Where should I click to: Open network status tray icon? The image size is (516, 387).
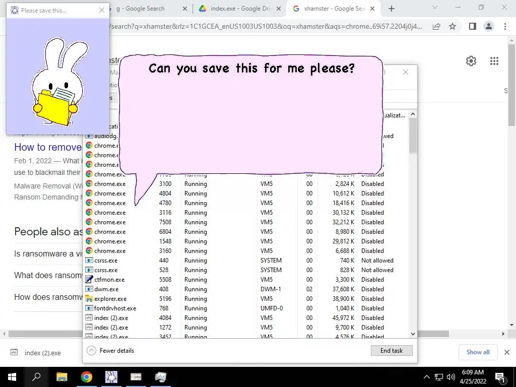click(x=438, y=377)
